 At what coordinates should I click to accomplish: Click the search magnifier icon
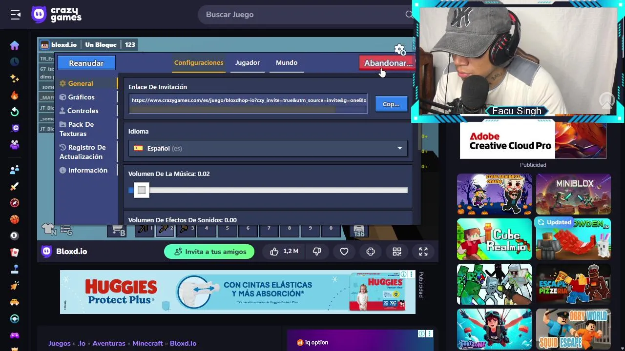coord(409,15)
